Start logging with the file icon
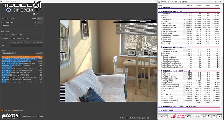This screenshot has height=120, width=224. point(208,116)
